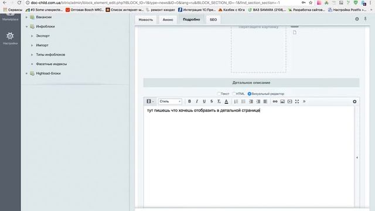Insert an image via the picture icon
This screenshot has width=375, height=211.
(282, 101)
